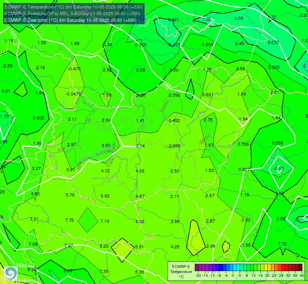Click the dew point value 2.09

click(239, 18)
